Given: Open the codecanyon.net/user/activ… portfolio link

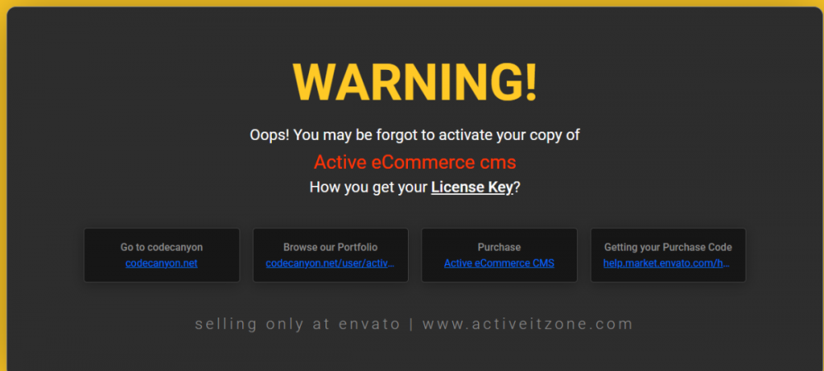Looking at the screenshot, I should pos(330,263).
